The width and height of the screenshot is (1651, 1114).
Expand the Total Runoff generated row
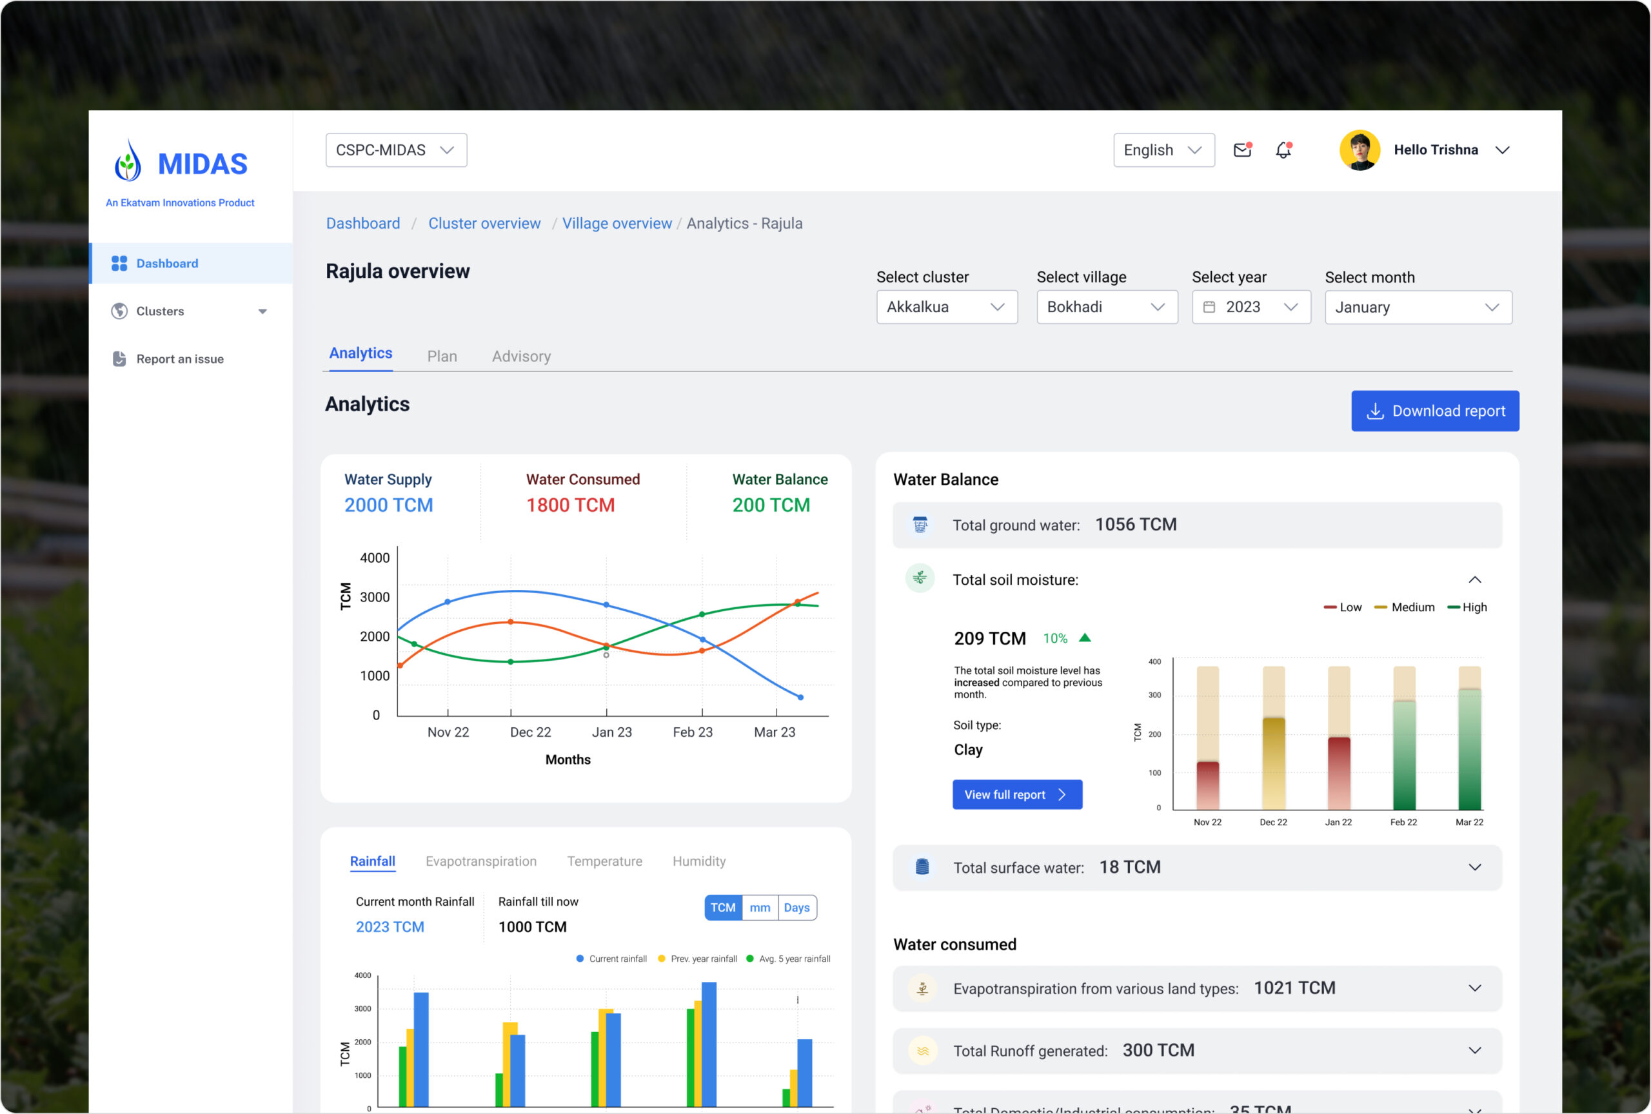click(1474, 1050)
